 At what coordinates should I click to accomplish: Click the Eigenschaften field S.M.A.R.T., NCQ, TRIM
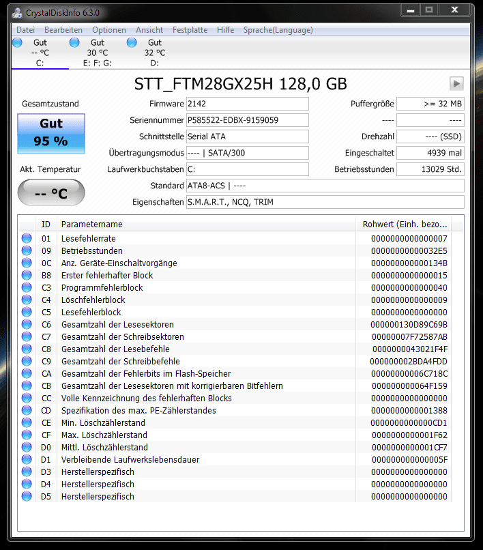click(x=325, y=202)
